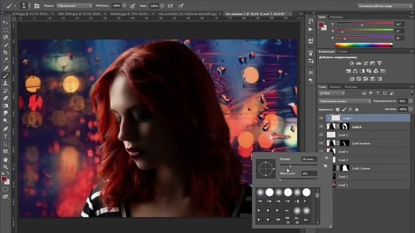Open the flow percentage arrow in options bar
Image resolution: width=415 pixels, height=233 pixels.
[162, 6]
